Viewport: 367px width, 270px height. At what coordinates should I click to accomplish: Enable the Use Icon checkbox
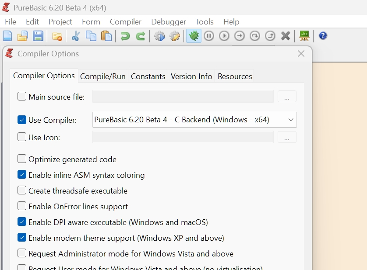22,137
